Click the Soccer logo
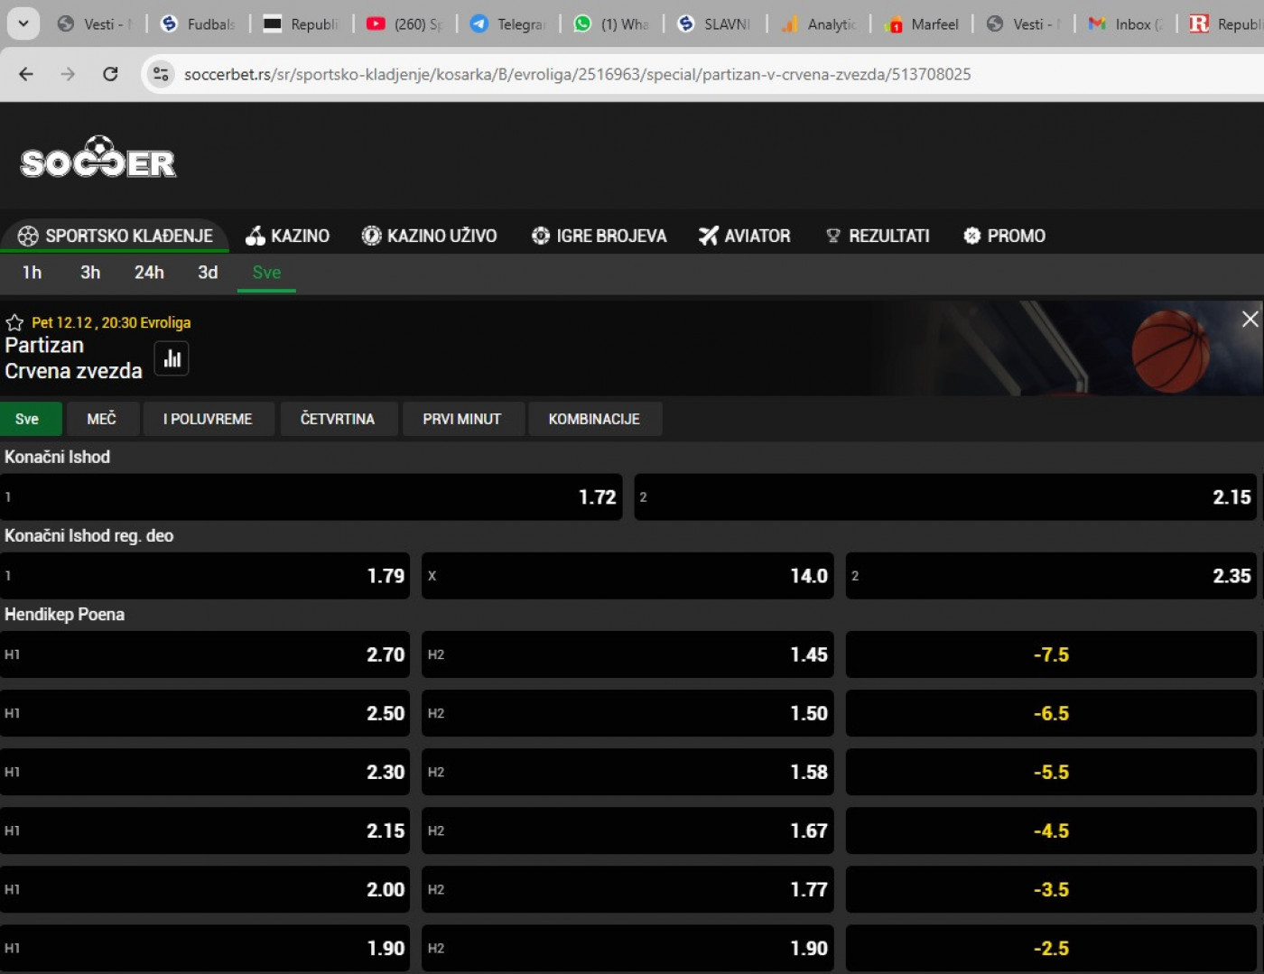The height and width of the screenshot is (974, 1264). (98, 159)
